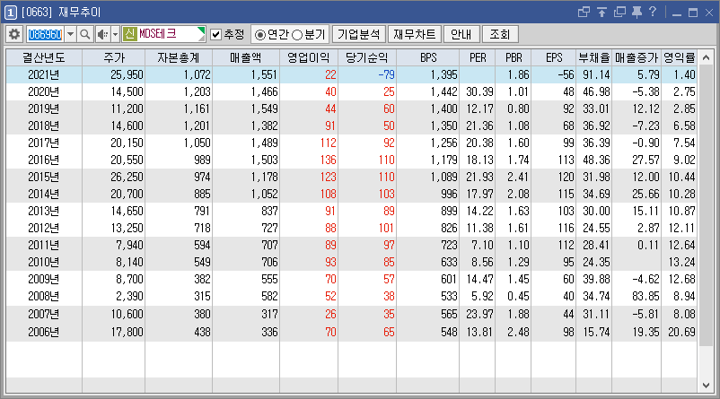Maximize the 재무추이 window
Viewport: 720px width, 399px height.
(693, 13)
